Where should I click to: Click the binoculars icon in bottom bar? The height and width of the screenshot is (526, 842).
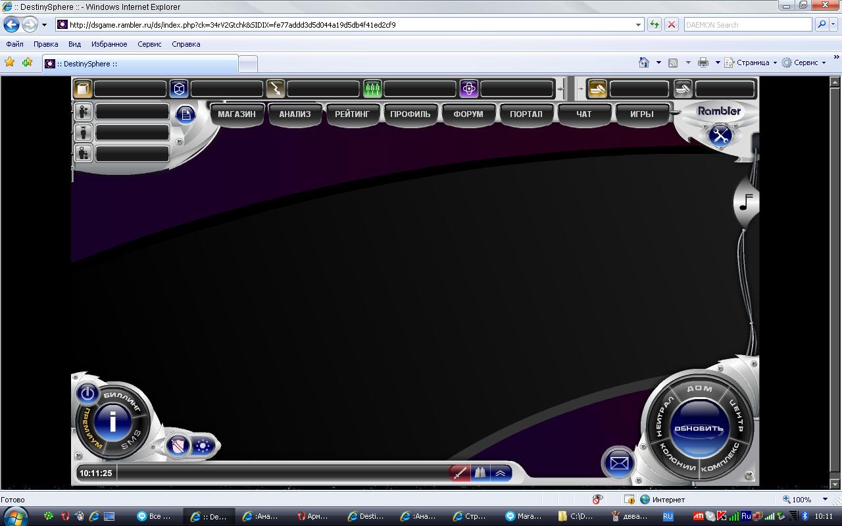pyautogui.click(x=480, y=473)
